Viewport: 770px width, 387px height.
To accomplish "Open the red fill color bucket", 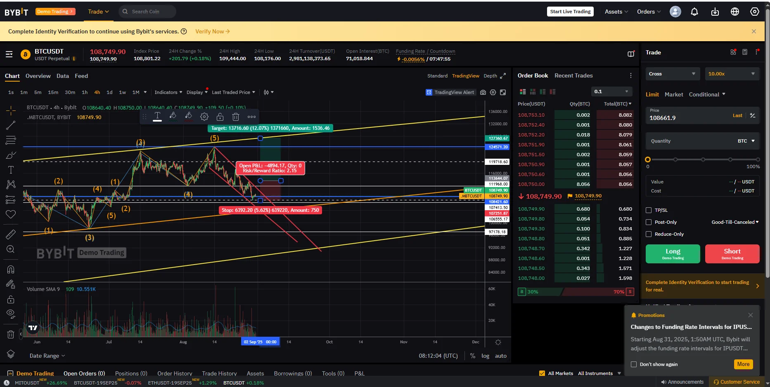I will (x=189, y=117).
